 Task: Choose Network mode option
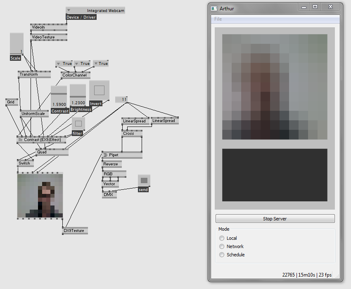(222, 246)
